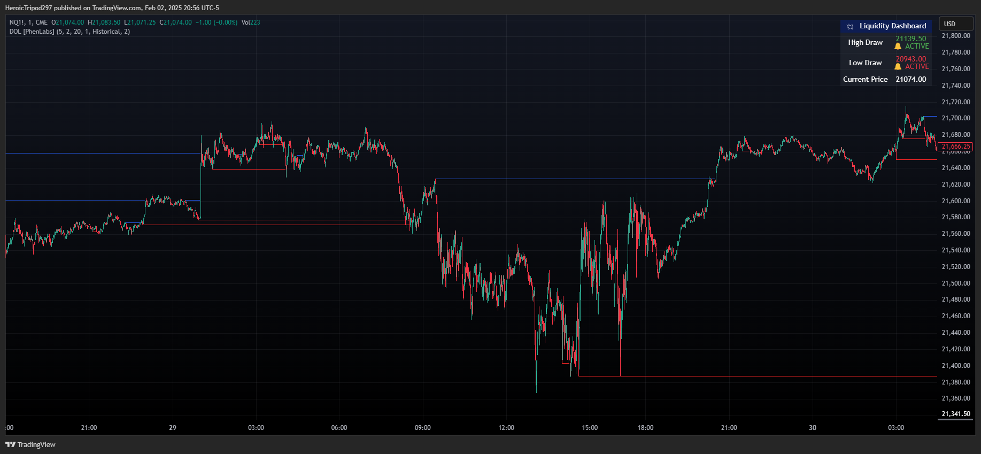The height and width of the screenshot is (454, 981).
Task: Click the 21,700.00 price axis label
Action: tap(956, 118)
